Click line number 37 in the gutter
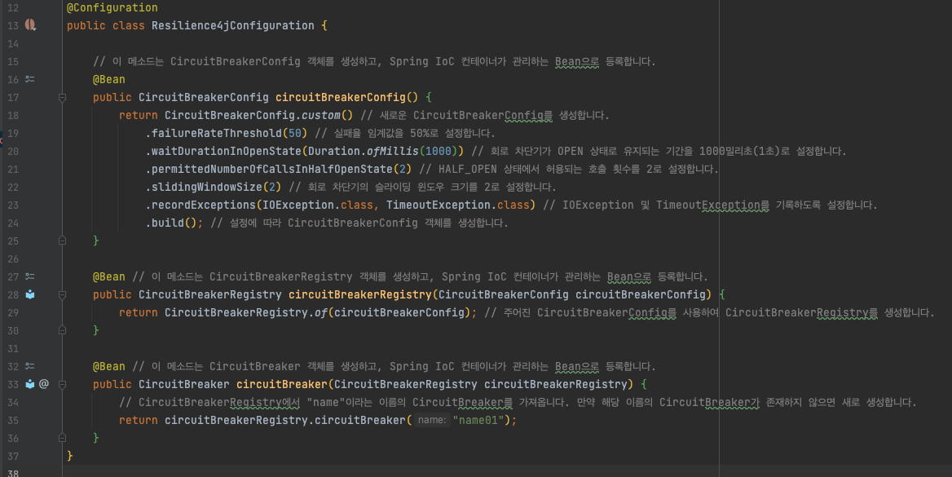 point(13,456)
